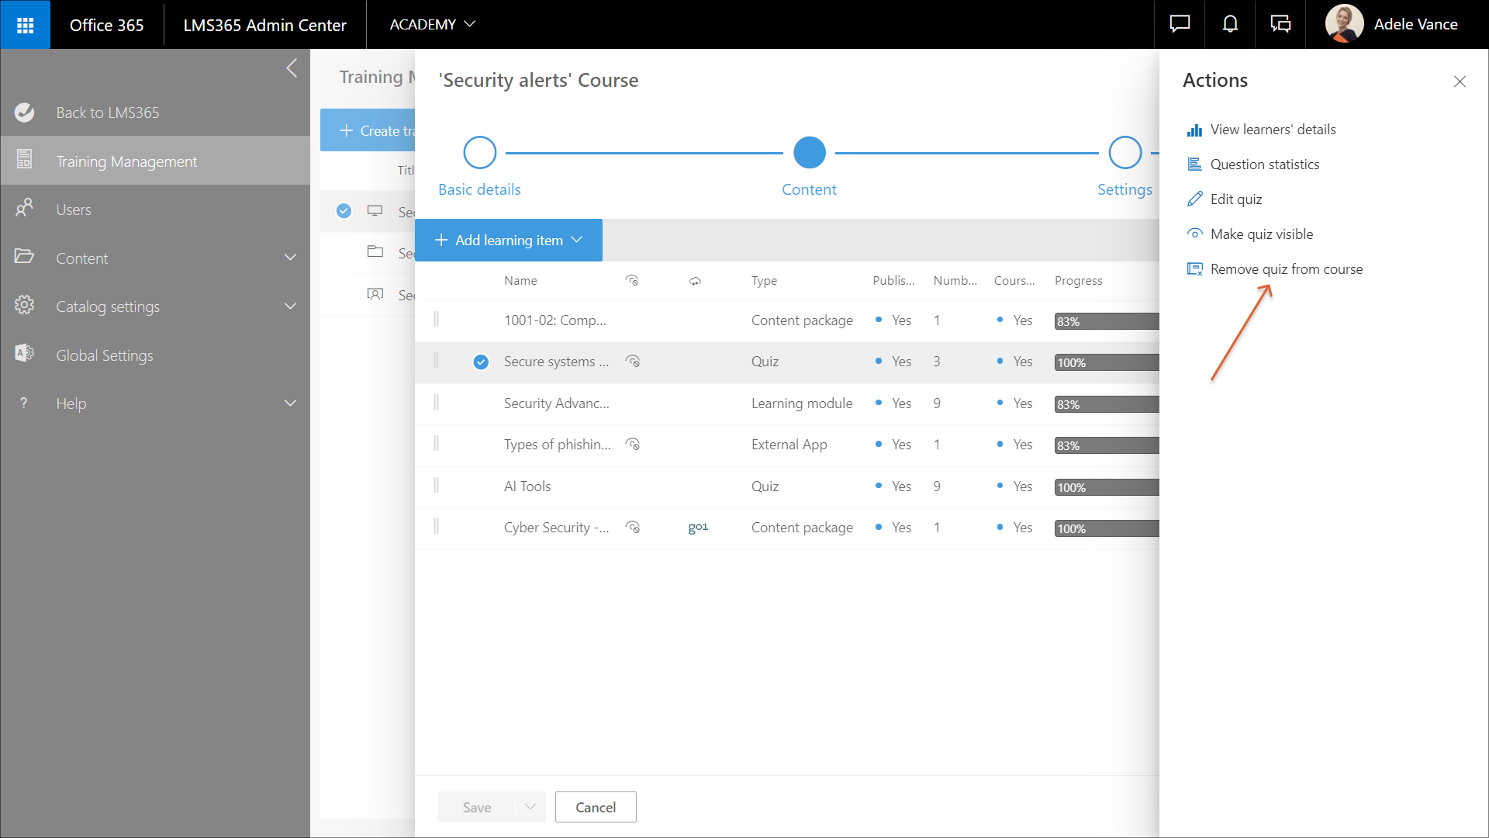Open the Office 365 app launcher grid

point(25,25)
